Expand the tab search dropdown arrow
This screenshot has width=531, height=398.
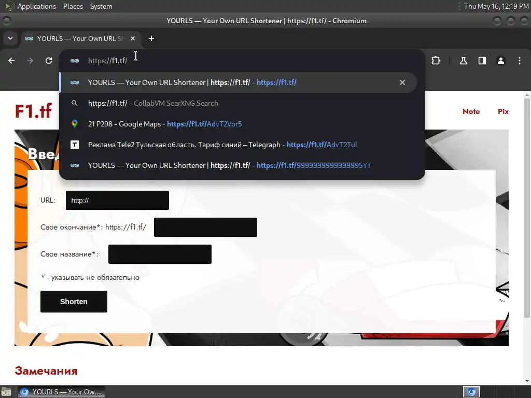click(x=10, y=38)
